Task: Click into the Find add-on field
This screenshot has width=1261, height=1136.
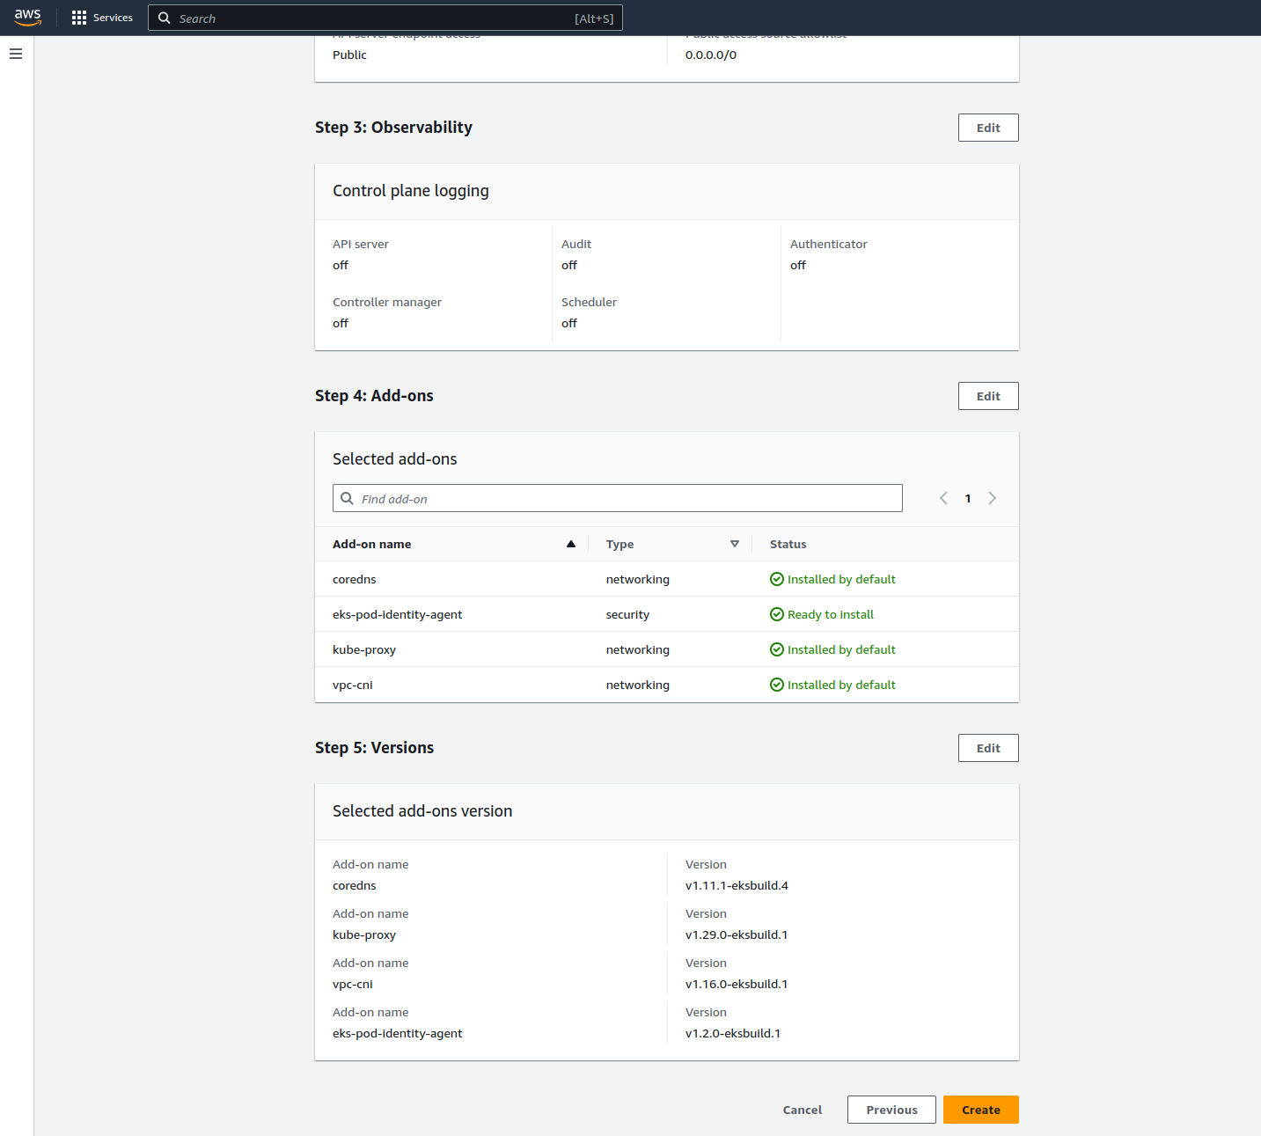Action: (618, 498)
